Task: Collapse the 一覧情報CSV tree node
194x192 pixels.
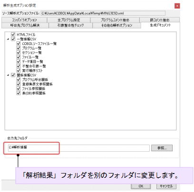Action: pos(8,39)
